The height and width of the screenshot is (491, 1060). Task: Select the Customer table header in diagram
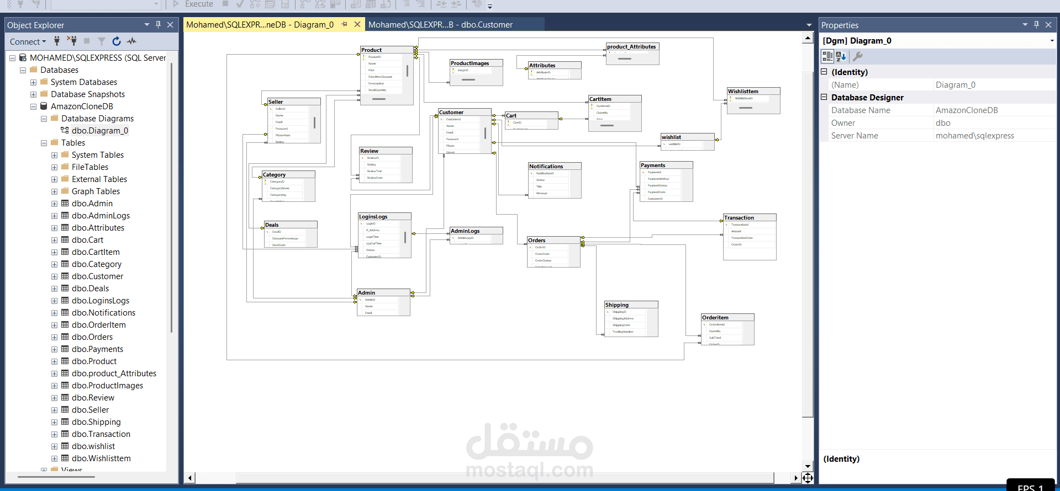click(465, 112)
